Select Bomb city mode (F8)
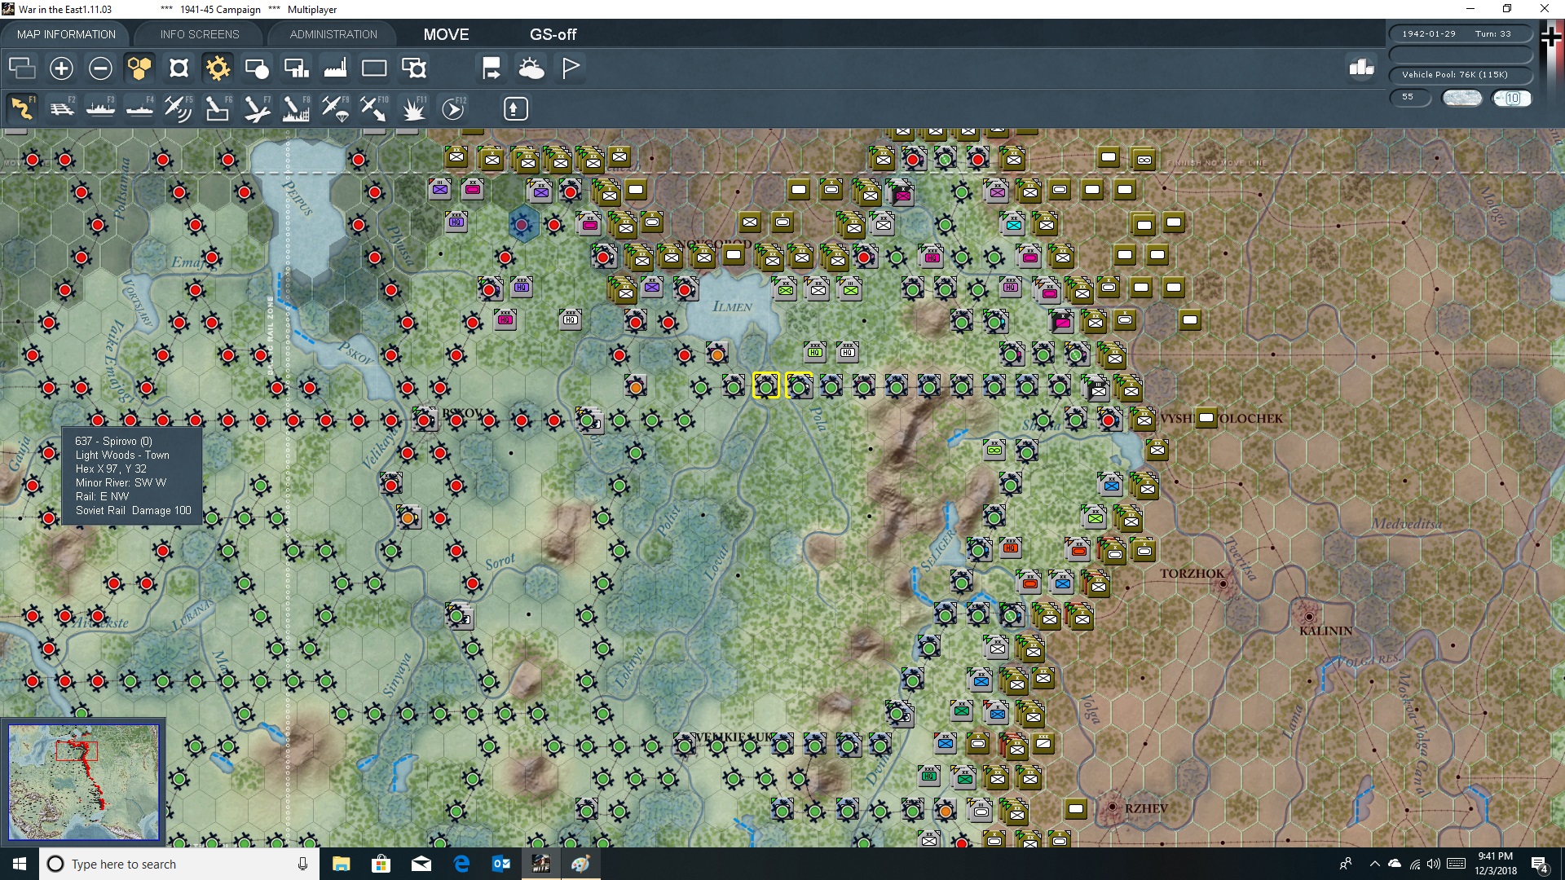Viewport: 1565px width, 880px height. tap(296, 108)
